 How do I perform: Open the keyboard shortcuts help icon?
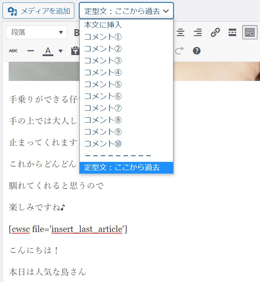coord(197,51)
